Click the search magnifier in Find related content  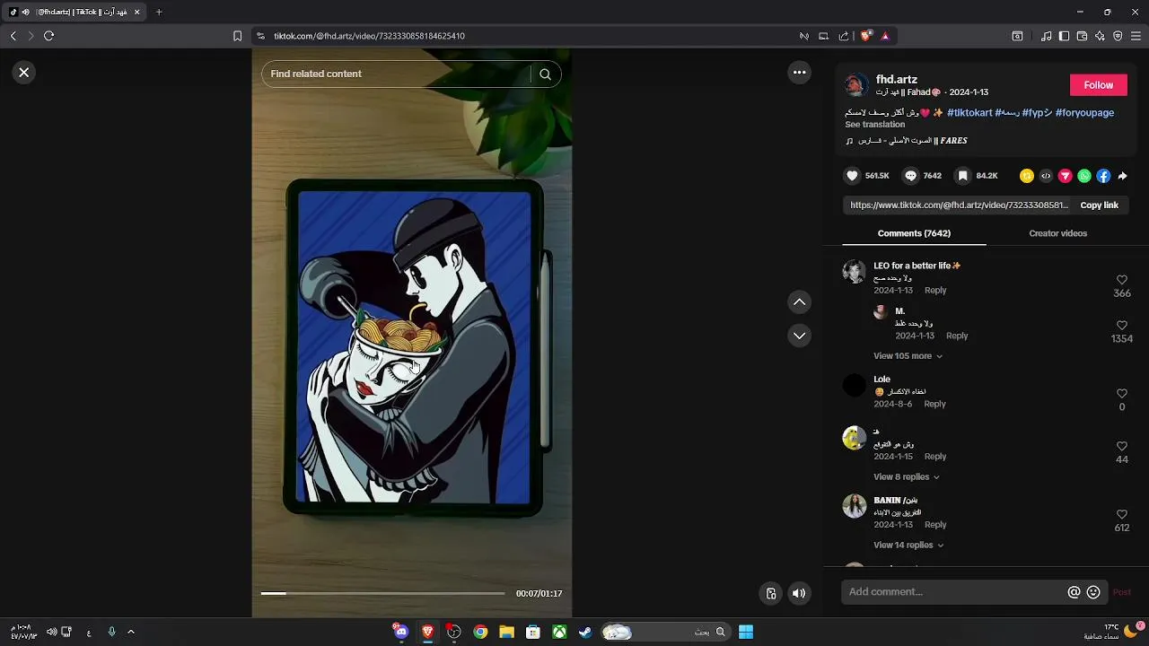pos(545,74)
